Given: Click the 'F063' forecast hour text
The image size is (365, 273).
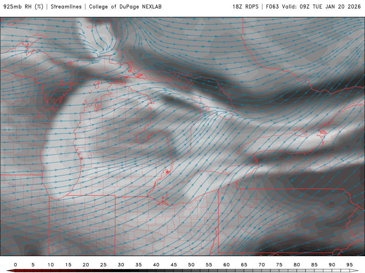Looking at the screenshot, I should pyautogui.click(x=272, y=7).
